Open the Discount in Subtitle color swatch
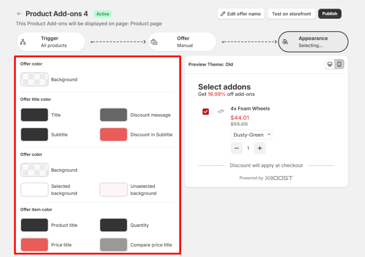The image size is (365, 257). point(113,135)
